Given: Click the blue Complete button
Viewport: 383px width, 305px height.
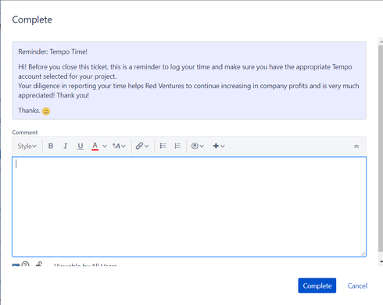Looking at the screenshot, I should coord(317,285).
